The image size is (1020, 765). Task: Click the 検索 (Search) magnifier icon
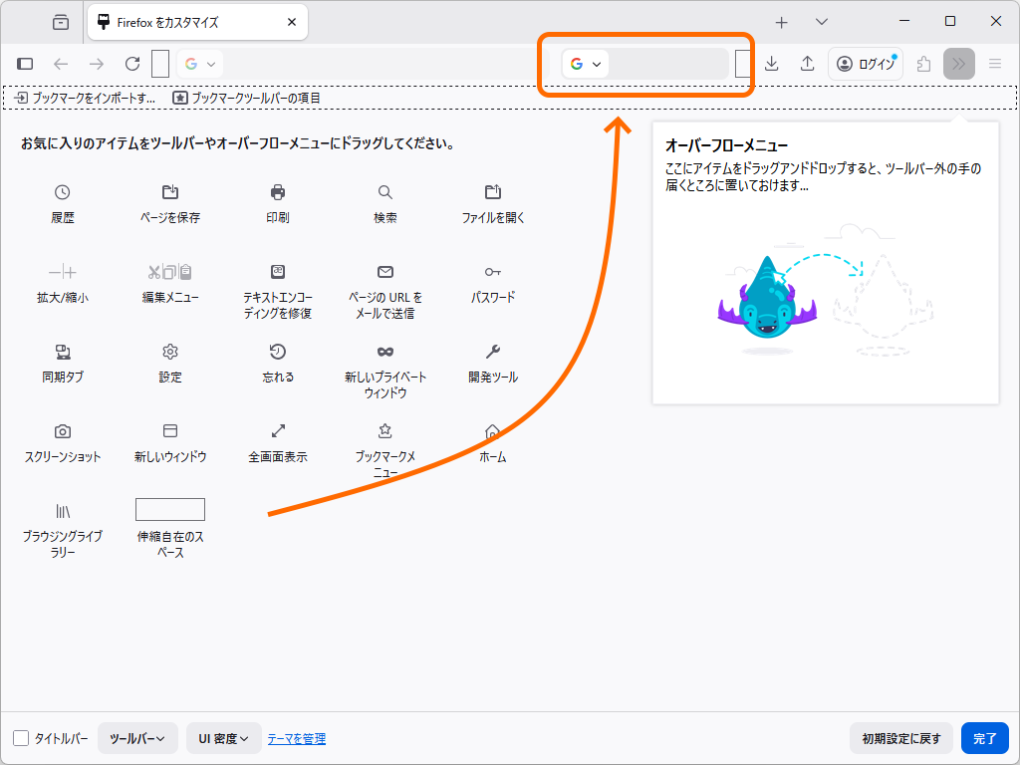(x=384, y=192)
